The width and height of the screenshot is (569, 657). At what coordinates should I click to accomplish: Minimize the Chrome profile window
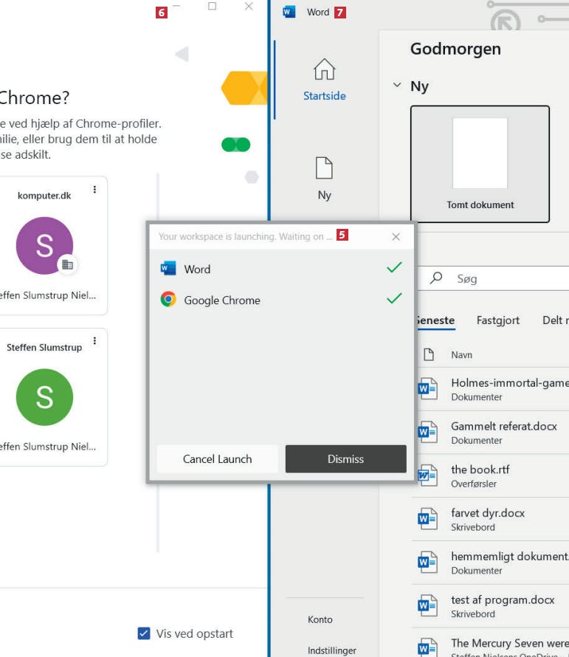point(176,6)
